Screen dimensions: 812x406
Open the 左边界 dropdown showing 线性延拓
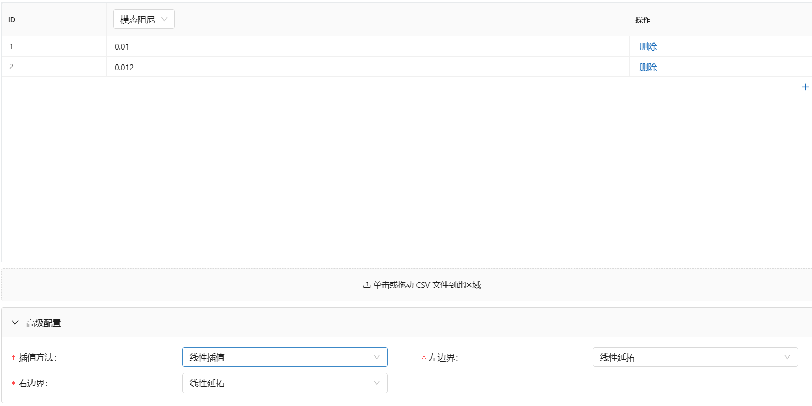coord(695,357)
